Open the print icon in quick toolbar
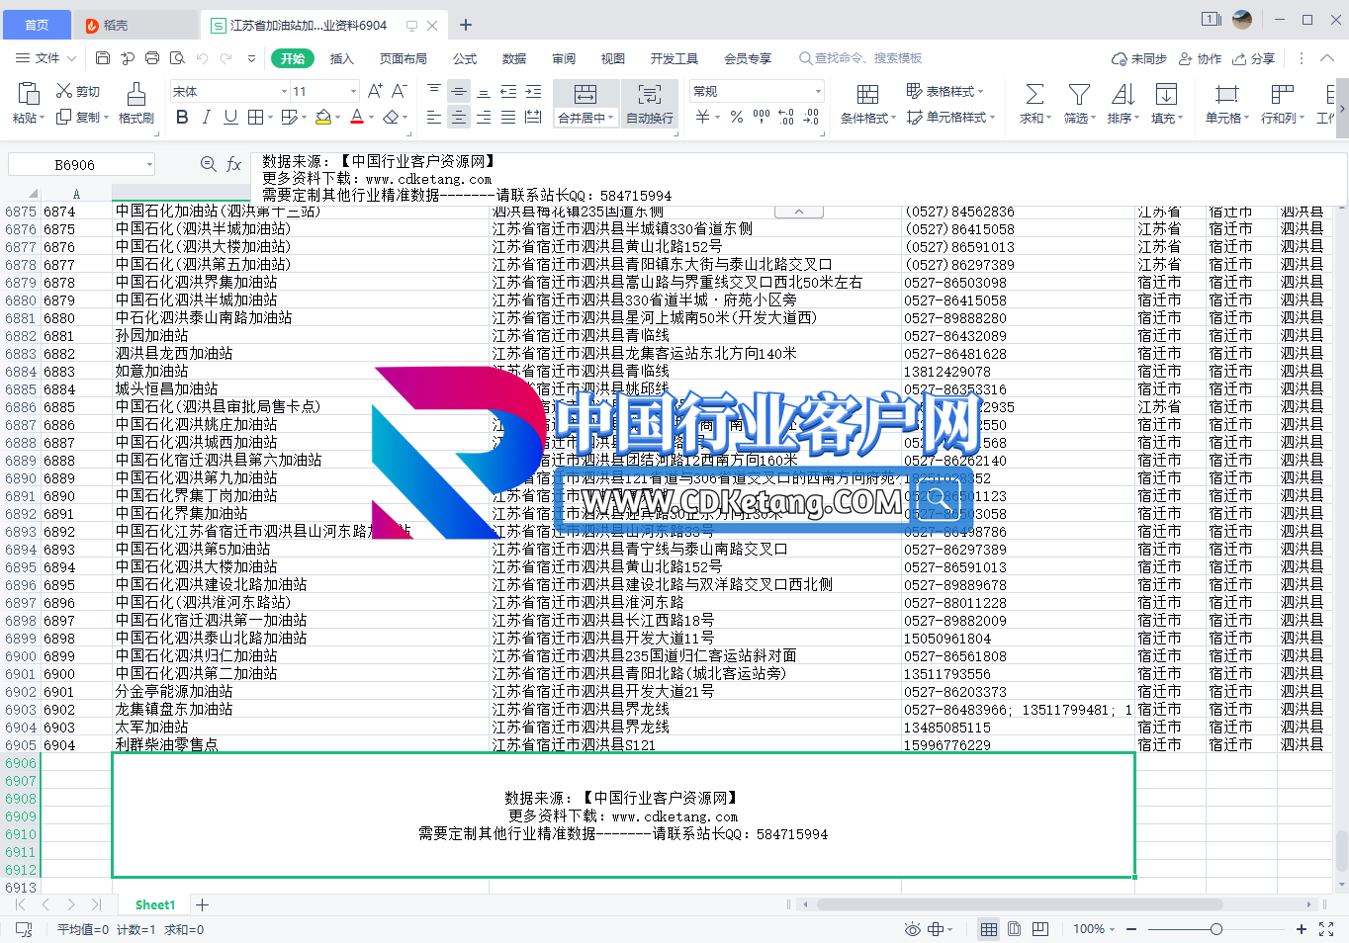Image resolution: width=1349 pixels, height=943 pixels. point(152,58)
